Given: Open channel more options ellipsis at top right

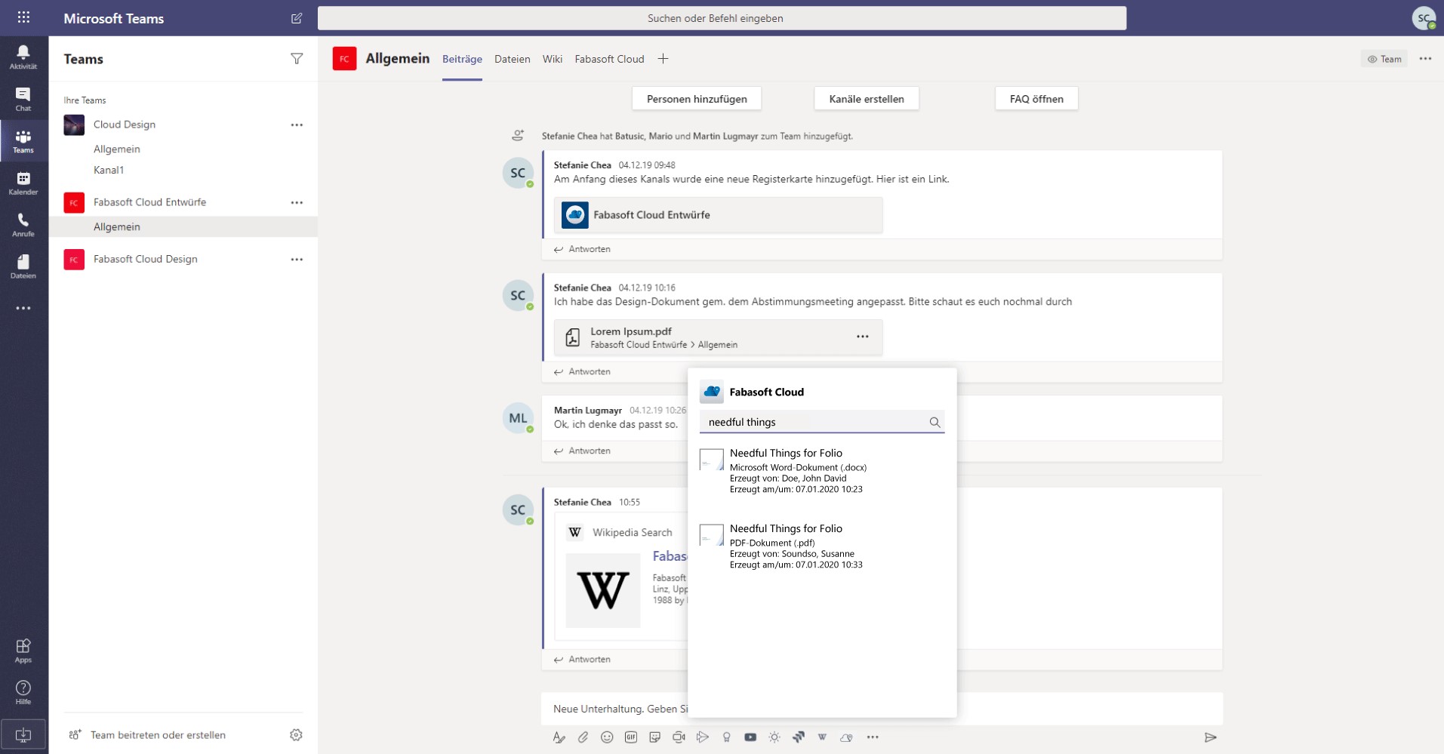Looking at the screenshot, I should click(x=1425, y=59).
